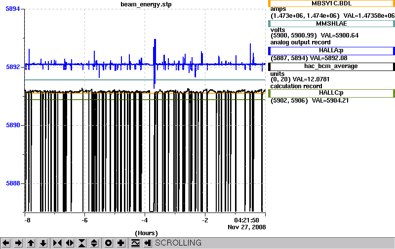Click the -4 hours axis label

pos(144,220)
